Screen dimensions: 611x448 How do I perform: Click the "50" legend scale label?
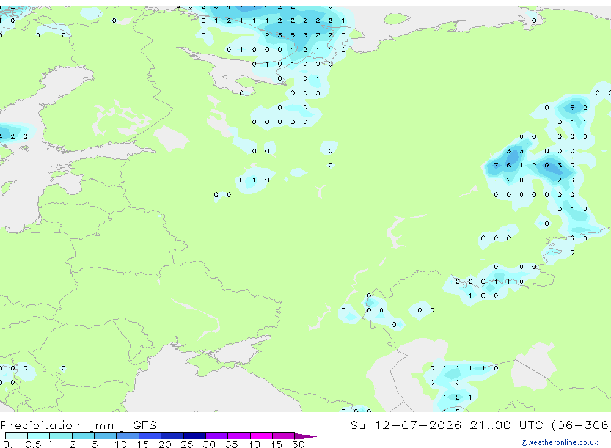coord(299,444)
